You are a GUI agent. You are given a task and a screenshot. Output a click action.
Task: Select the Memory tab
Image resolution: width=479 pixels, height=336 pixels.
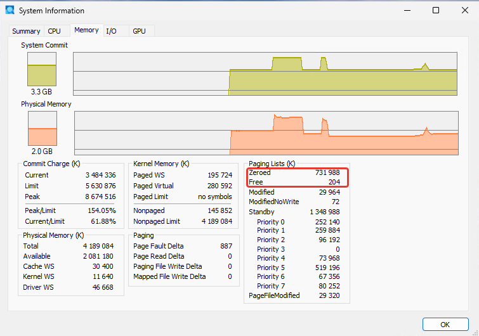[86, 30]
